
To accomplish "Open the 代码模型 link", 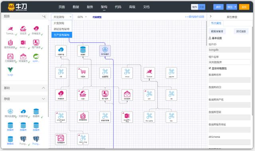I will click(97, 17).
